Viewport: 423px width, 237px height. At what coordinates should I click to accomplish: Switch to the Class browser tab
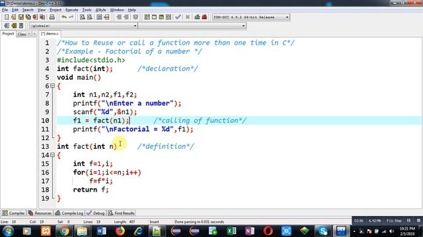click(x=22, y=34)
